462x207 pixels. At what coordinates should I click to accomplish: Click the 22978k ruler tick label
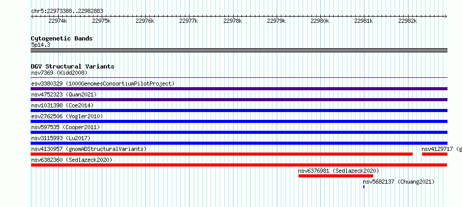click(x=233, y=21)
